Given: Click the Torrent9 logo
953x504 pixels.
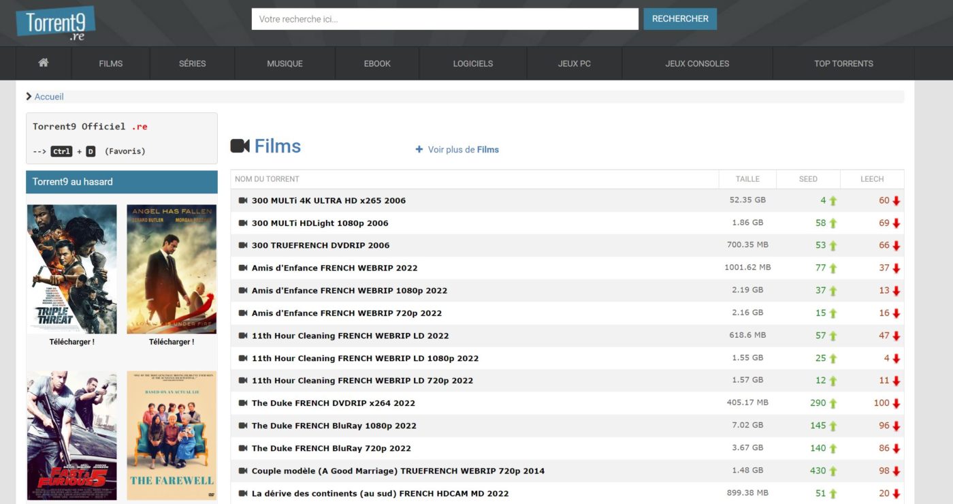Looking at the screenshot, I should point(55,24).
